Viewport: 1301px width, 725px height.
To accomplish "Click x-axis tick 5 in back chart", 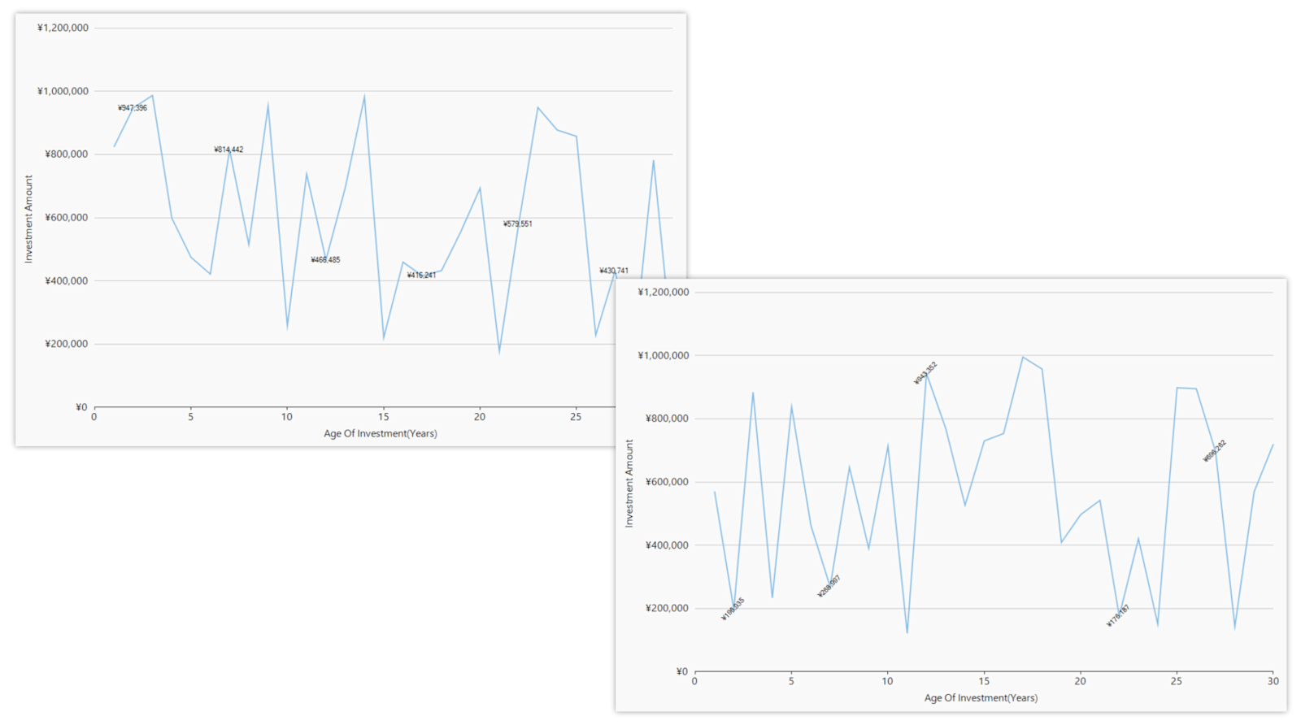I will [x=191, y=417].
